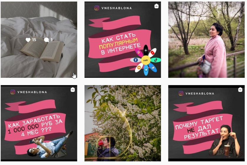Click Instagram logo on 'Почему таргет' post
This screenshot has height=165, width=247.
pos(181,93)
